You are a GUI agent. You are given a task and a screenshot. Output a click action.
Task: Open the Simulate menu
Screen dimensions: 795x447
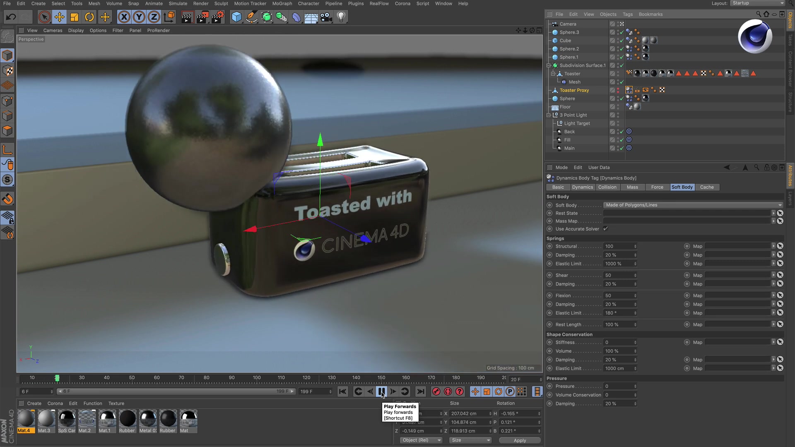pyautogui.click(x=178, y=3)
